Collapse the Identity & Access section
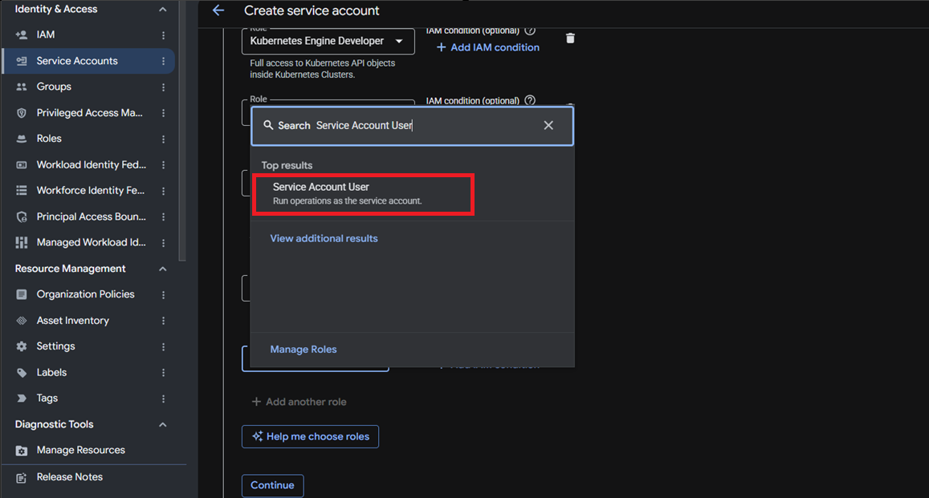The image size is (929, 498). (163, 10)
